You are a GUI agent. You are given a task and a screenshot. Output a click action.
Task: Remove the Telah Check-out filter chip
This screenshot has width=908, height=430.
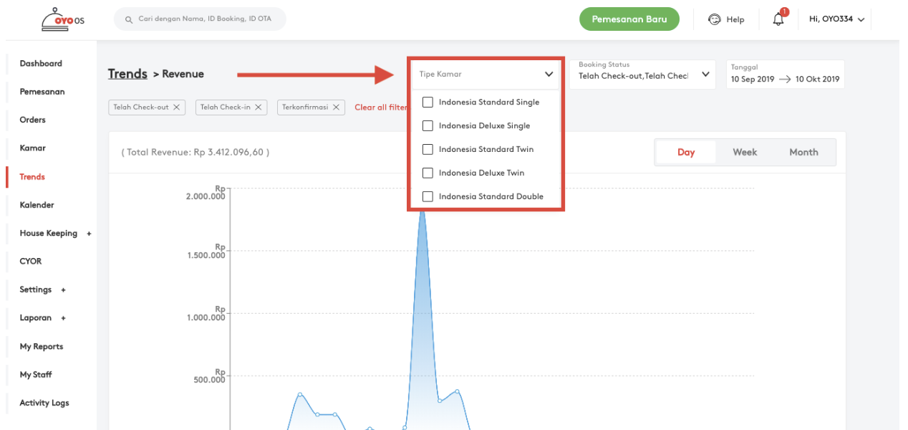click(x=176, y=107)
